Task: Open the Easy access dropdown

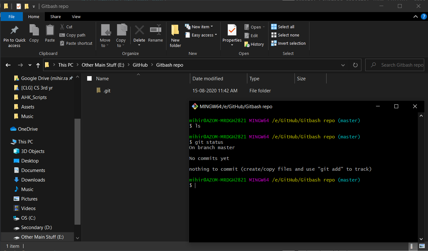Action: pyautogui.click(x=201, y=35)
